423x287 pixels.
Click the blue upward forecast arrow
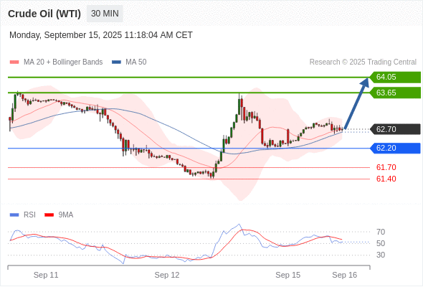tap(356, 103)
